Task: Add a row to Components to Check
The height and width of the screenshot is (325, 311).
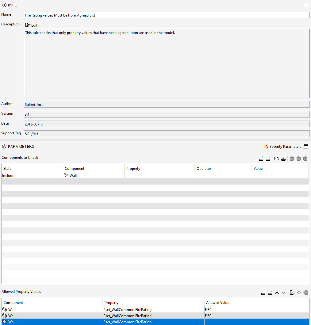Action: tap(261, 159)
